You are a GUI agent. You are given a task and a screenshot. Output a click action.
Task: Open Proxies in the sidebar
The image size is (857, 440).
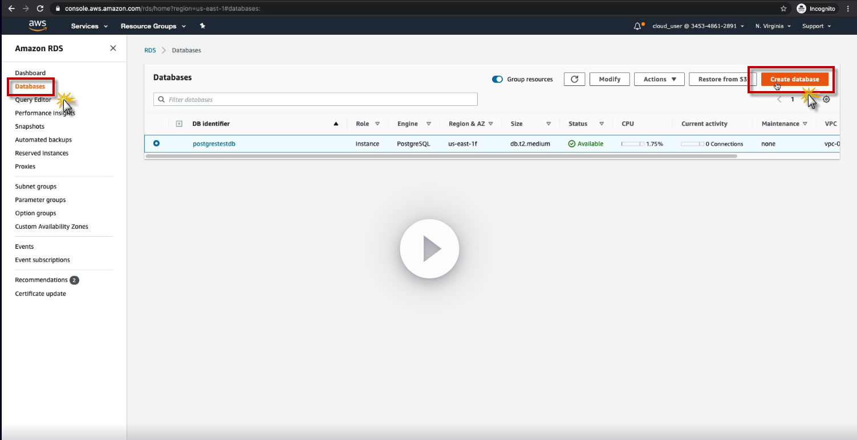(25, 166)
